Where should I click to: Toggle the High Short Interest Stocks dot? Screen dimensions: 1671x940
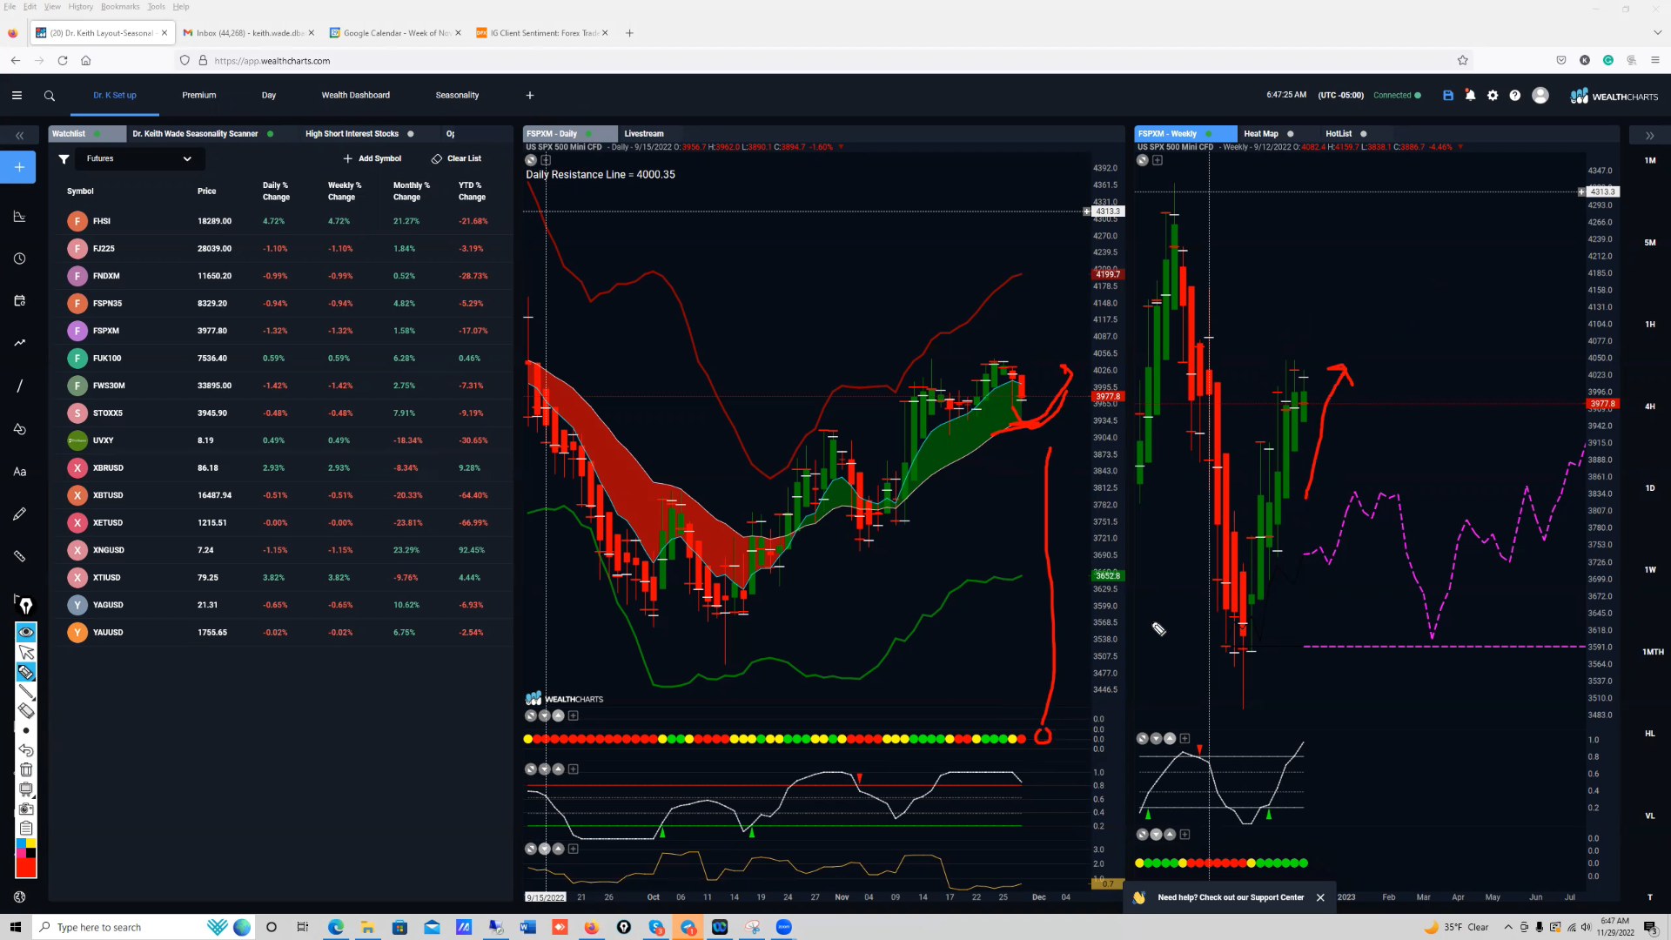(411, 134)
